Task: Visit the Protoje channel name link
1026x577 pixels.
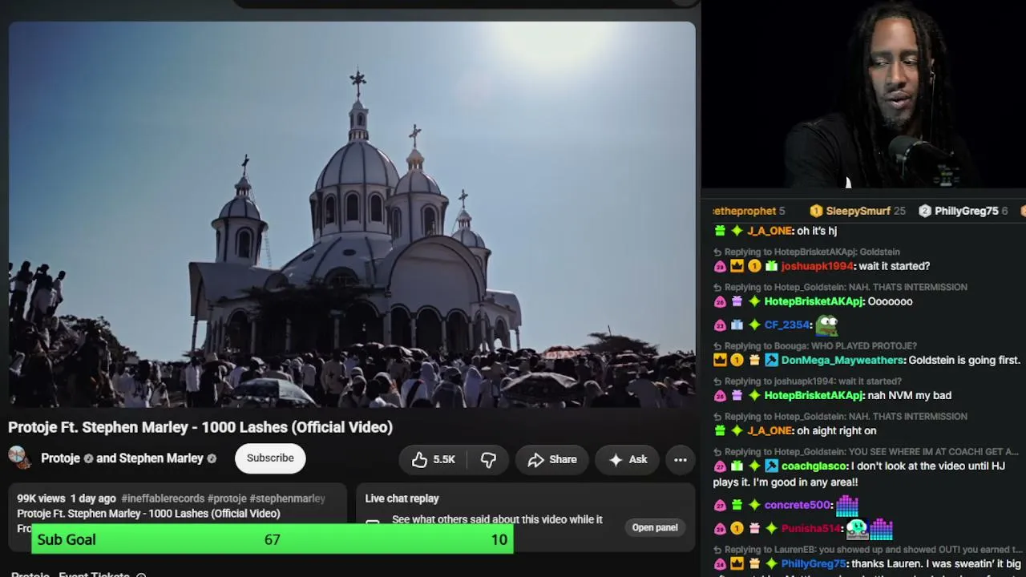Action: (60, 458)
